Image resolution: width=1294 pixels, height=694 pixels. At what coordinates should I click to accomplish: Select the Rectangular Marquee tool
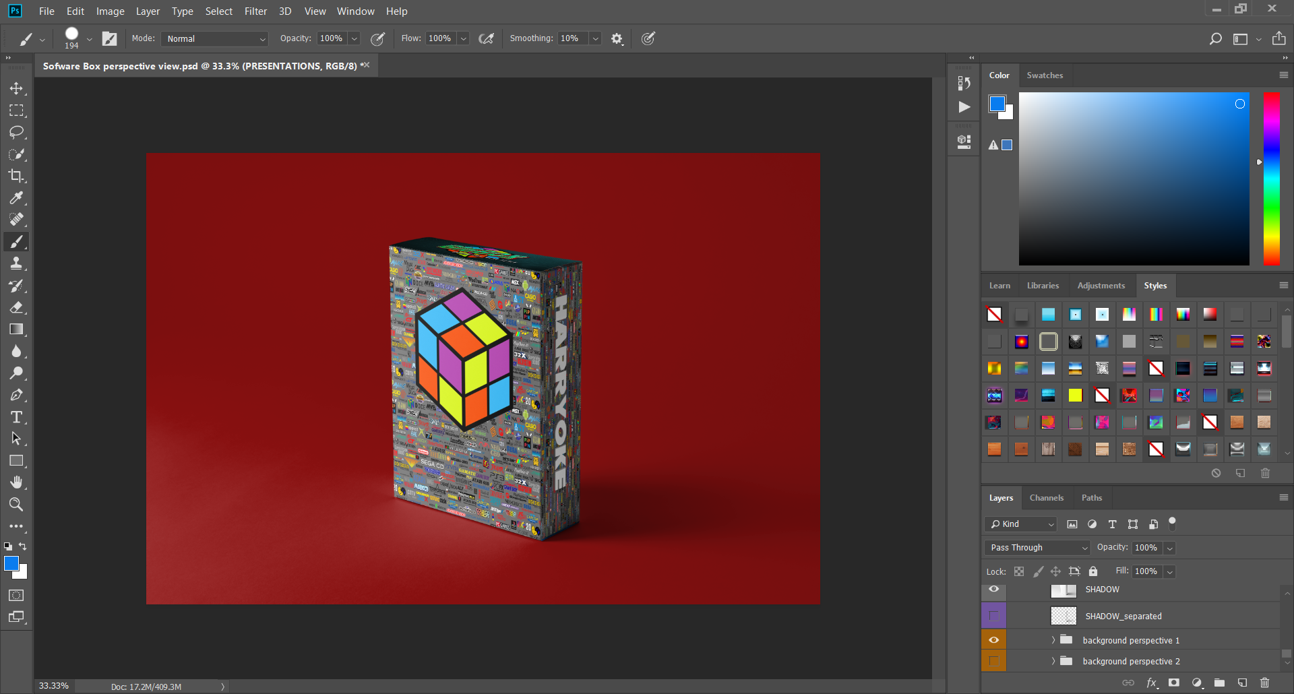pyautogui.click(x=16, y=111)
